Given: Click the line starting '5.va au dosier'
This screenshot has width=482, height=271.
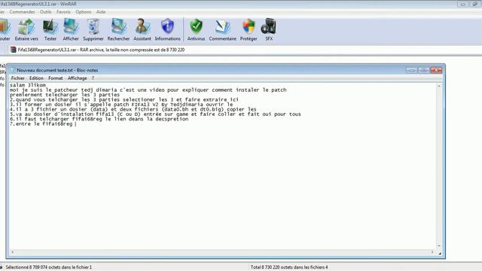Looking at the screenshot, I should pos(155,114).
